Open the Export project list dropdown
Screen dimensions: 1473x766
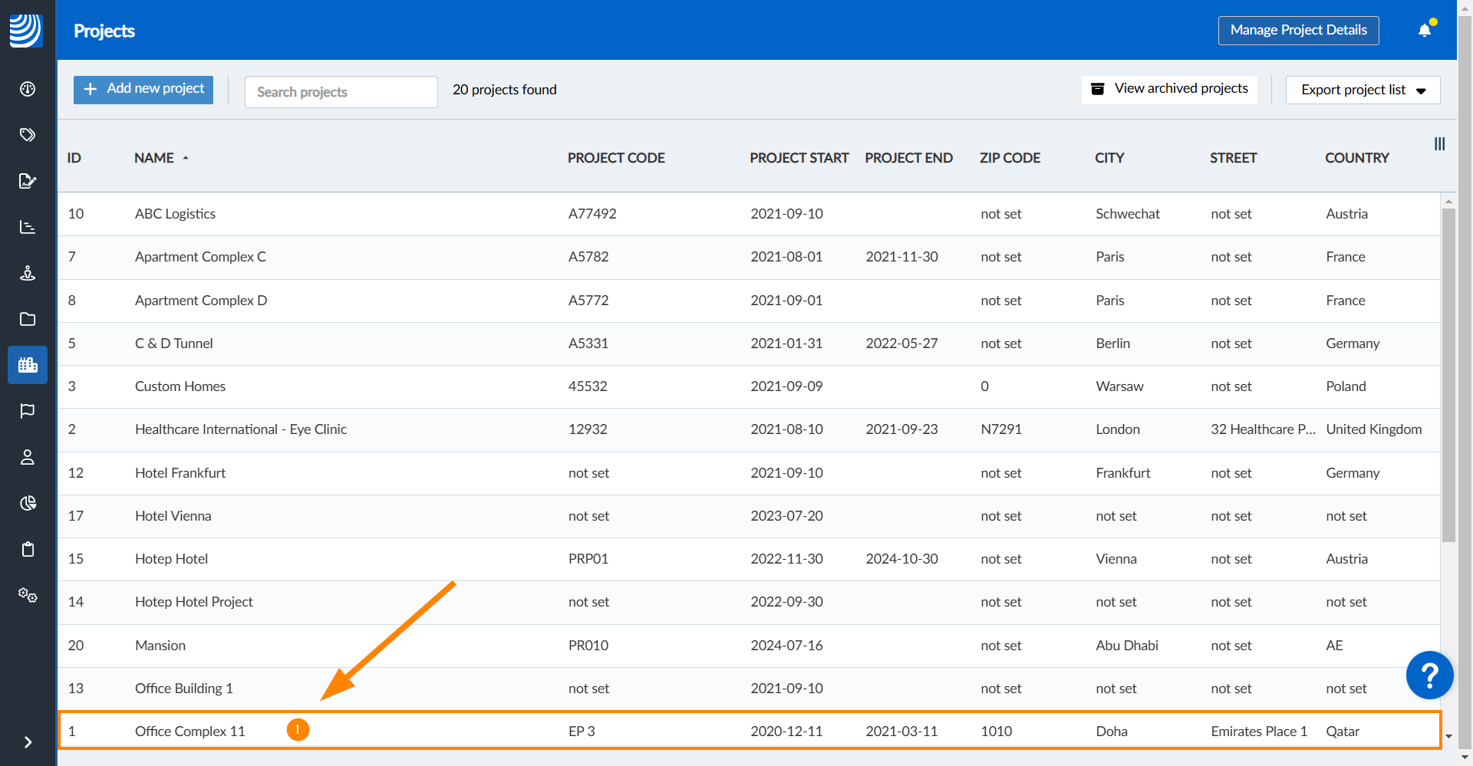tap(1363, 90)
